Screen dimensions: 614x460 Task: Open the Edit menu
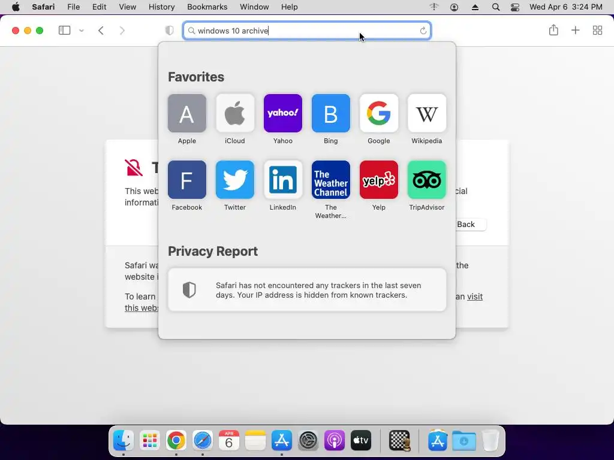[x=99, y=7]
